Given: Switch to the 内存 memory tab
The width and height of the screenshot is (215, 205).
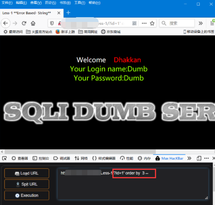Looking at the screenshot, I should click(144, 158).
